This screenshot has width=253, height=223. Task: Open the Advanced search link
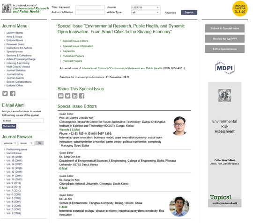[x=170, y=13]
